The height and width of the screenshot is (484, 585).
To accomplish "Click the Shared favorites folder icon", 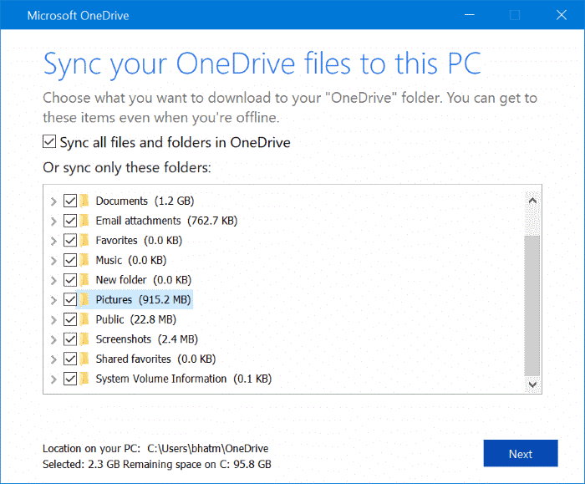I will pyautogui.click(x=84, y=359).
